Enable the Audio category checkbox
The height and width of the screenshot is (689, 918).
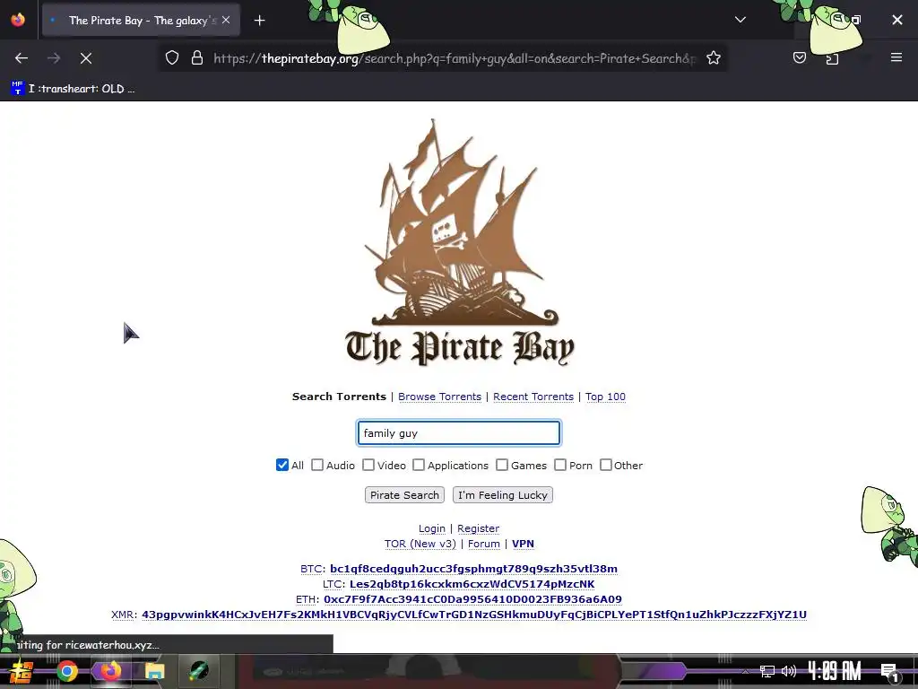(317, 466)
